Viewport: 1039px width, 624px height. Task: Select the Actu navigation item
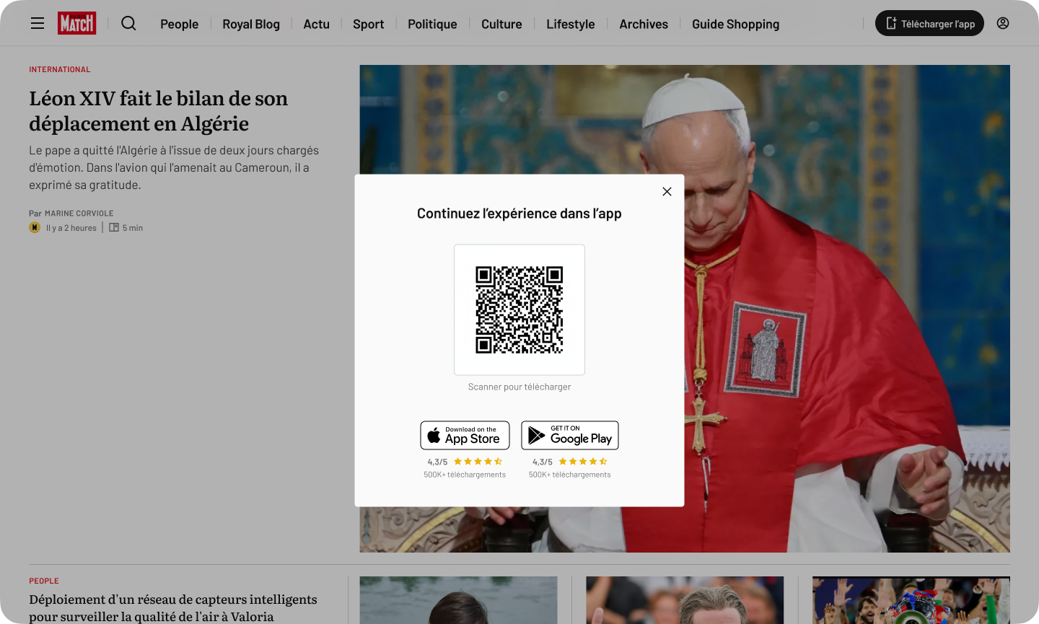(x=316, y=24)
